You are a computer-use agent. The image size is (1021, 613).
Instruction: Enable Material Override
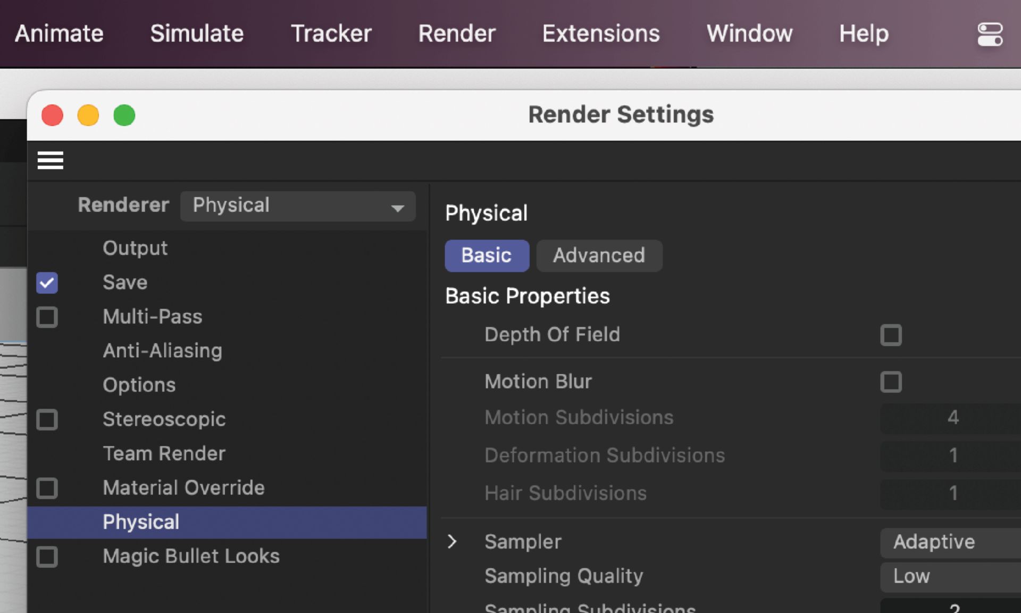(47, 488)
